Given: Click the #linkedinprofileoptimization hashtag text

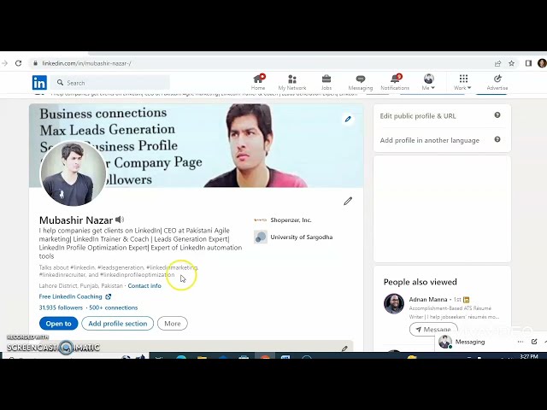Looking at the screenshot, I should (137, 275).
